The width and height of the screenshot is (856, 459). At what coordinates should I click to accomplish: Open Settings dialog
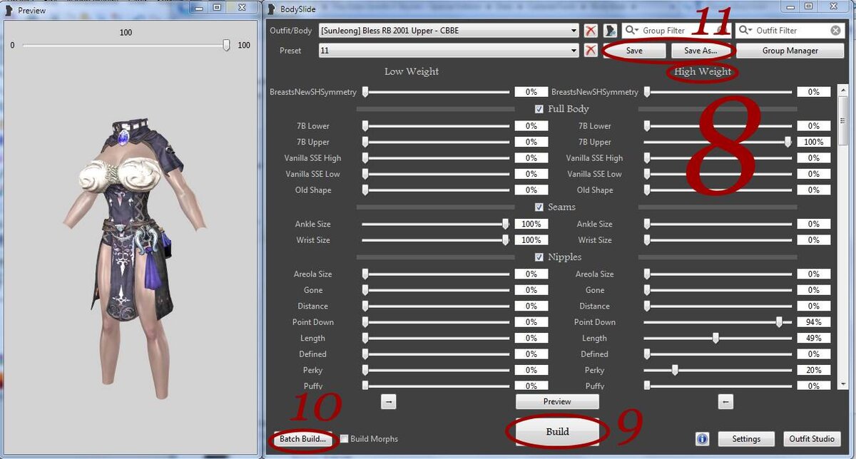click(x=746, y=439)
